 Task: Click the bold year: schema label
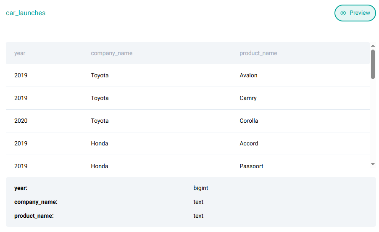click(x=21, y=188)
